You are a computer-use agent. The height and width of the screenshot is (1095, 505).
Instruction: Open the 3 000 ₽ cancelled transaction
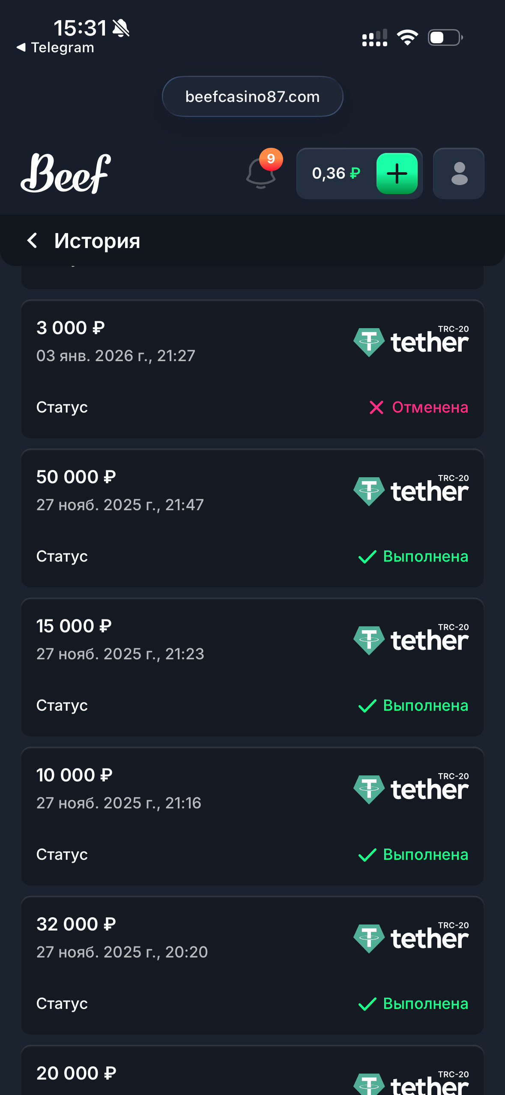click(x=252, y=369)
